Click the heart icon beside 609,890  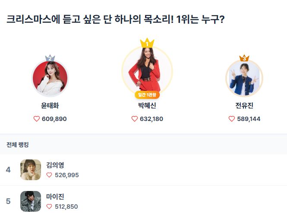(x=36, y=119)
